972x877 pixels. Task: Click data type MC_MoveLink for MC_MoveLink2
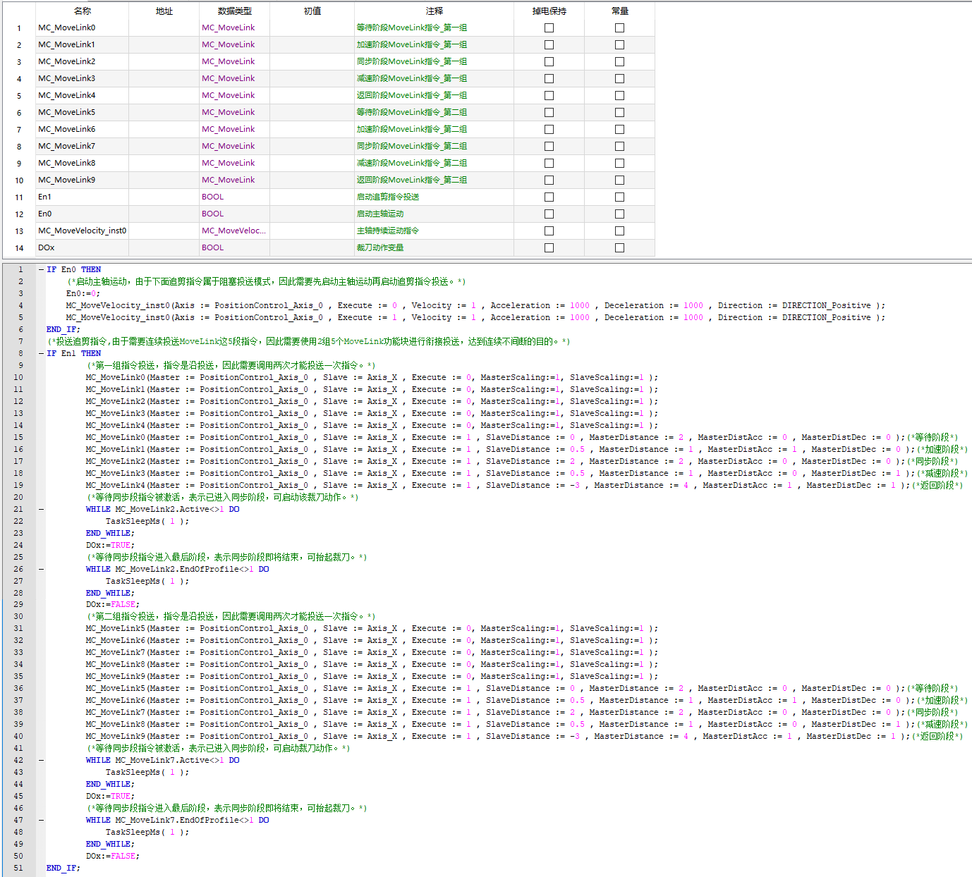[x=229, y=62]
